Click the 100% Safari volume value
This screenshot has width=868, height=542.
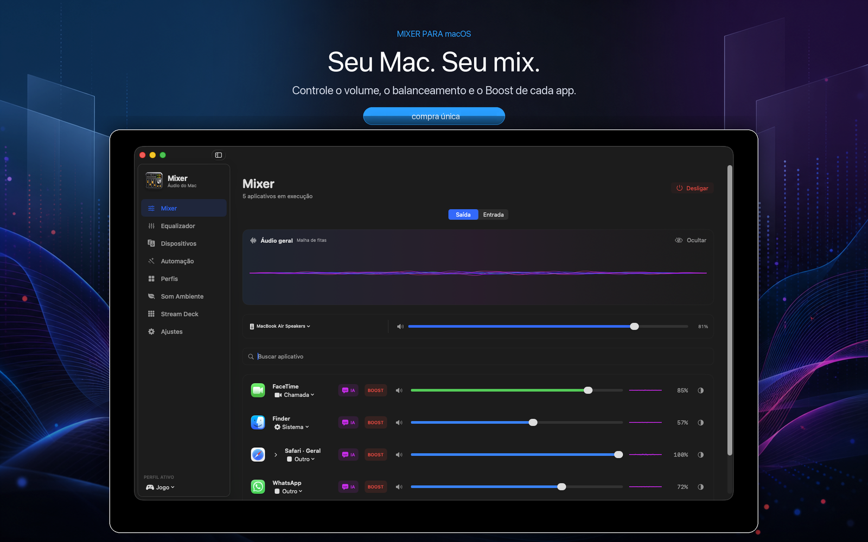point(681,455)
